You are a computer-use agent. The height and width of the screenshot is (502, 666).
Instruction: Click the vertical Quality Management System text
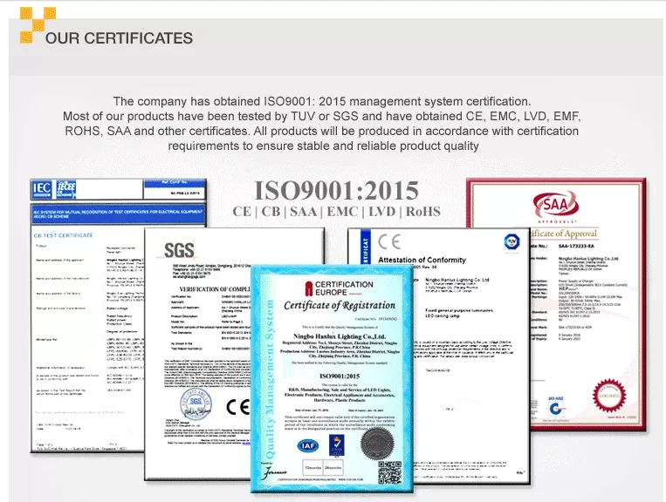coord(270,379)
